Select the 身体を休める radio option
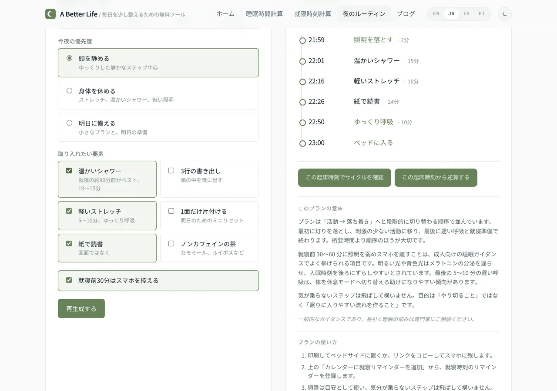This screenshot has width=557, height=391. [69, 90]
